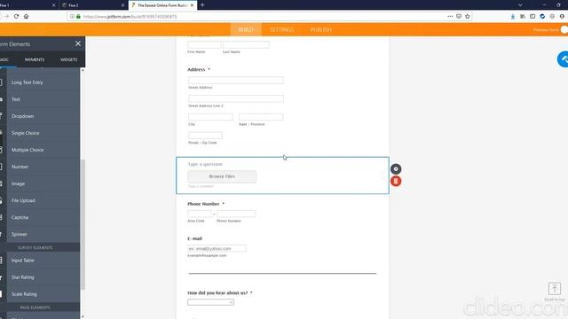Add Dropdown element from sidebar
568x319 pixels.
(x=40, y=116)
